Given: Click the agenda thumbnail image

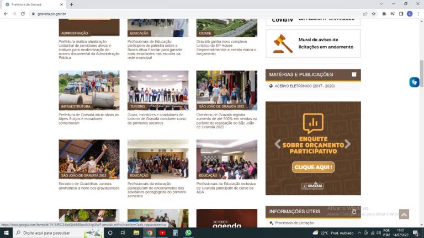Looking at the screenshot, I should pyautogui.click(x=227, y=218).
